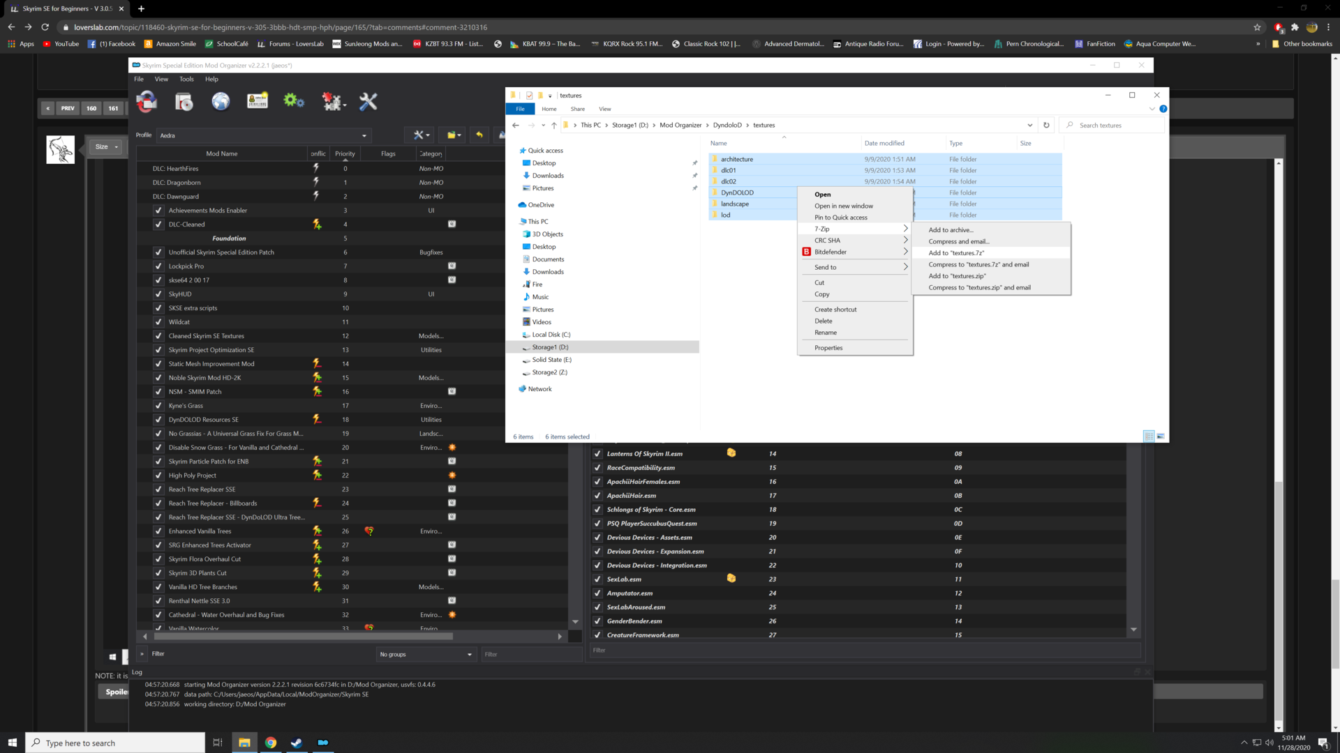
Task: Open the Profile dropdown showing Aedra
Action: (264, 135)
